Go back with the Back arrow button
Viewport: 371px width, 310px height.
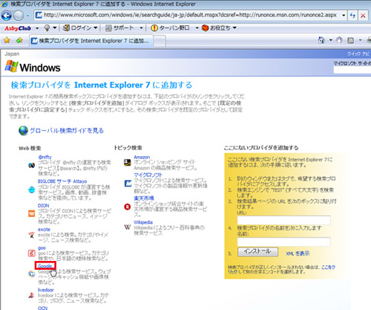7,16
